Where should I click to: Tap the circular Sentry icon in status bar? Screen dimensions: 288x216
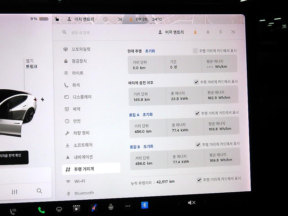click(x=105, y=19)
